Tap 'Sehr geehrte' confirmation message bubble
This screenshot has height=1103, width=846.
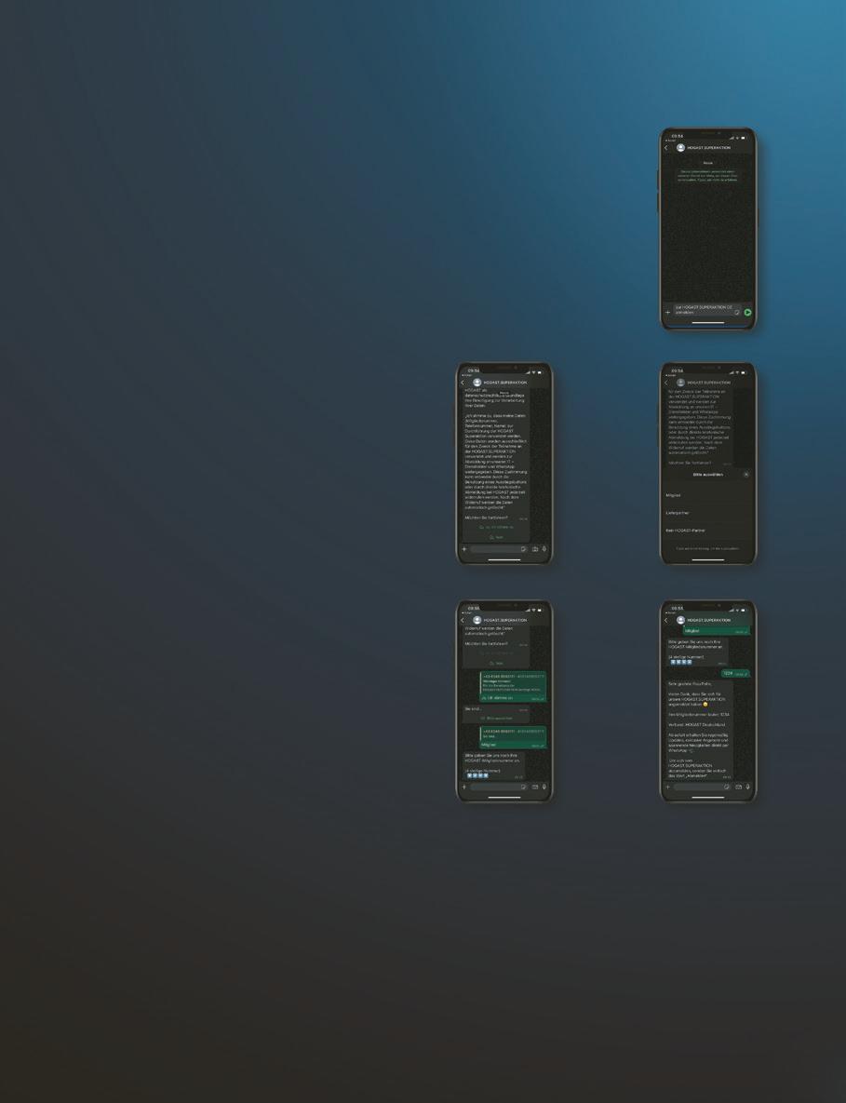pos(700,730)
